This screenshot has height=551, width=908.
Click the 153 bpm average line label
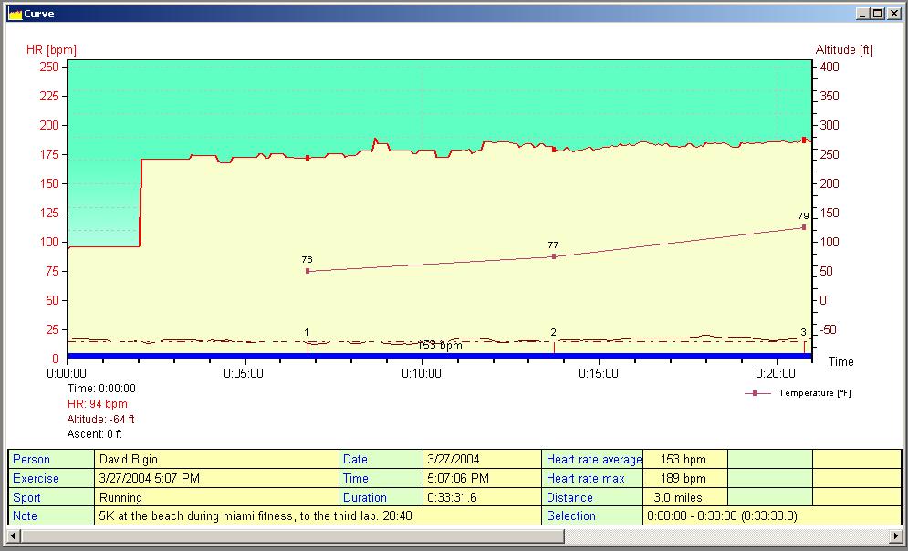pos(440,346)
